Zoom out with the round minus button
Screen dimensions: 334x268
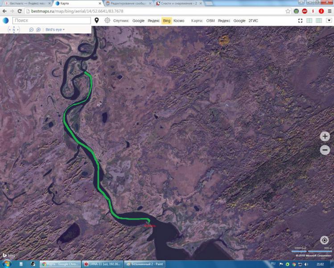coord(325,150)
